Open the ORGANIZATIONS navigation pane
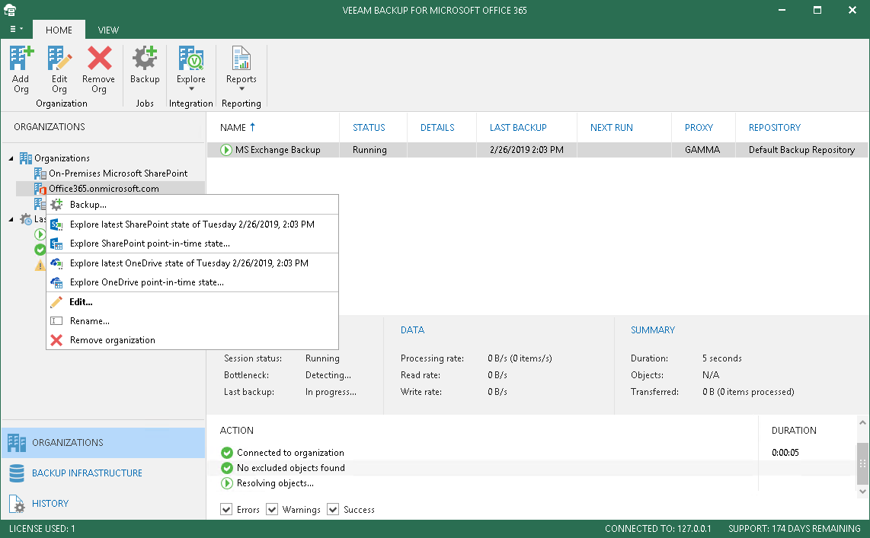The width and height of the screenshot is (870, 538). pyautogui.click(x=103, y=443)
